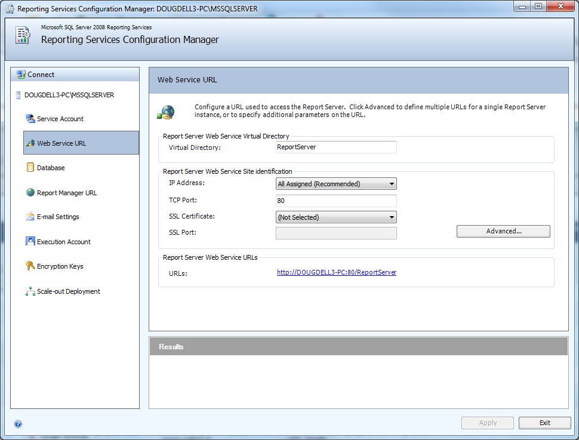Click the Web Service URL globe icon
Screen dimensions: 579x440
30,143
